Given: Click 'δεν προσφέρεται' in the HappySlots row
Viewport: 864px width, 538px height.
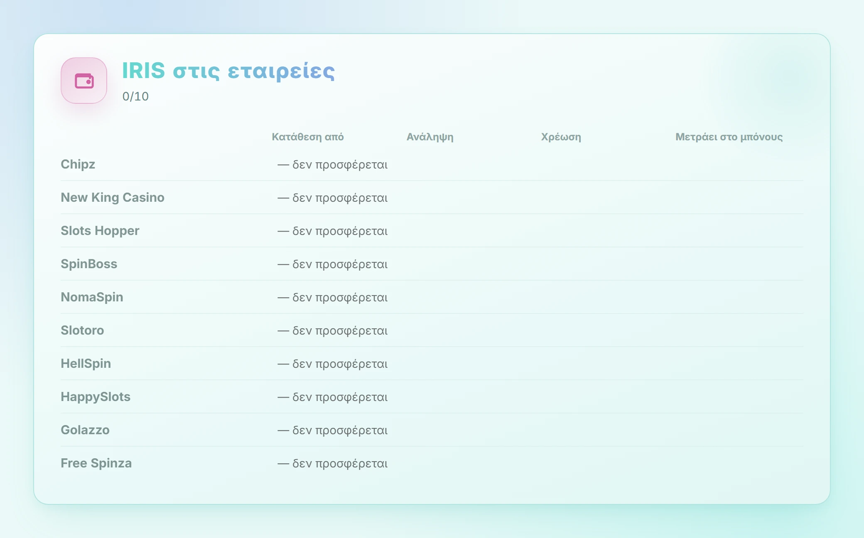Looking at the screenshot, I should [x=340, y=397].
